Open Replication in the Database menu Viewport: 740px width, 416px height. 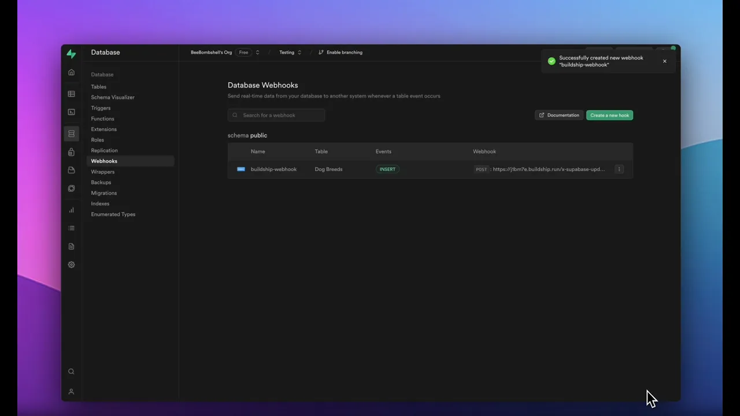pos(104,151)
